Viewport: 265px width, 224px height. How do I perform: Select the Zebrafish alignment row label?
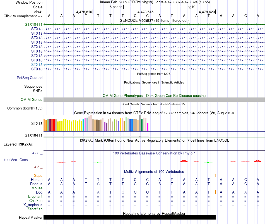35,209
